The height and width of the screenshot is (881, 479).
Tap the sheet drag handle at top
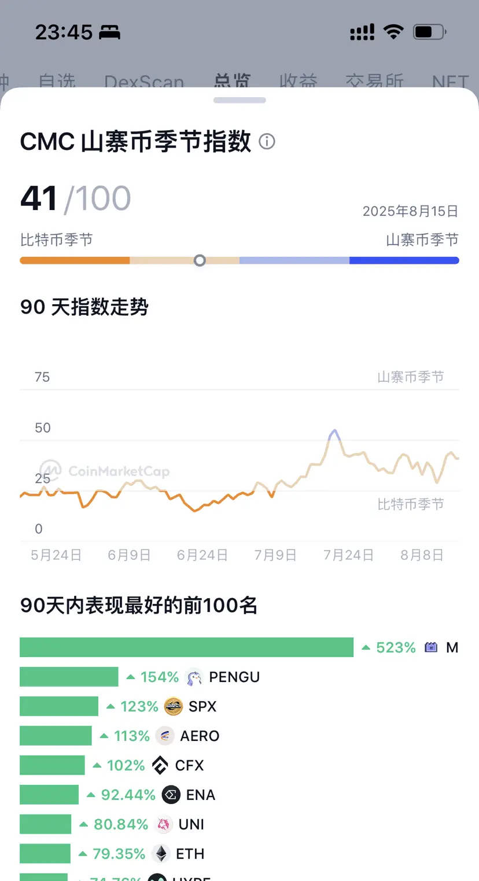239,100
